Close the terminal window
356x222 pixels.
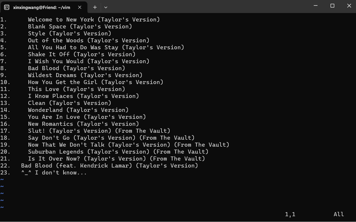coord(349,6)
